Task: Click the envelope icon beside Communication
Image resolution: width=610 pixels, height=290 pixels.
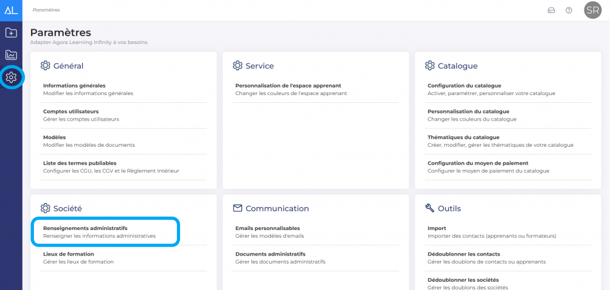Action: [x=238, y=208]
